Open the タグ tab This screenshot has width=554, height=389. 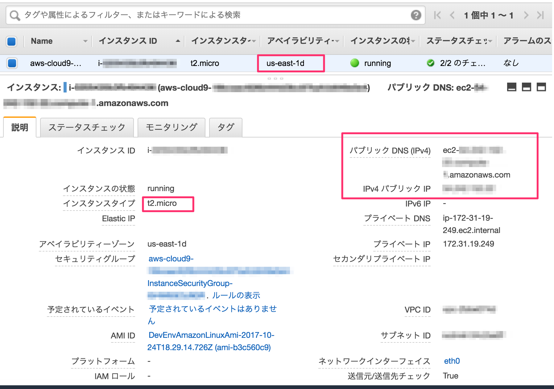226,127
